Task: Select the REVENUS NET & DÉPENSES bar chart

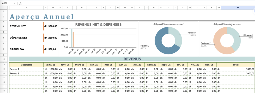Action: (x=98, y=39)
